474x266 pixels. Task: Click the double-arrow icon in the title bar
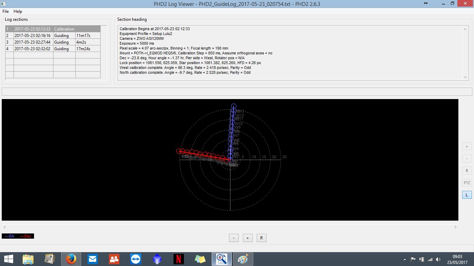(426, 3)
